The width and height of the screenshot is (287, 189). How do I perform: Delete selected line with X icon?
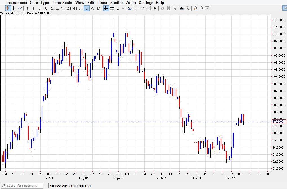pyautogui.click(x=169, y=8)
